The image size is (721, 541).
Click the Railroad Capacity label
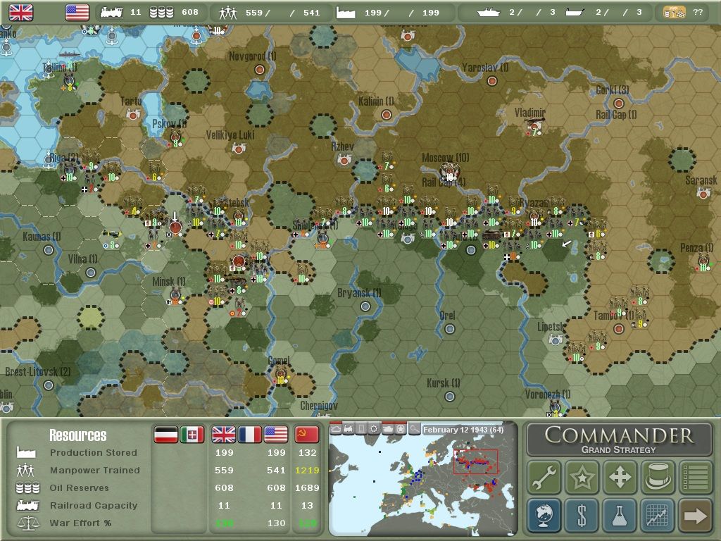94,505
